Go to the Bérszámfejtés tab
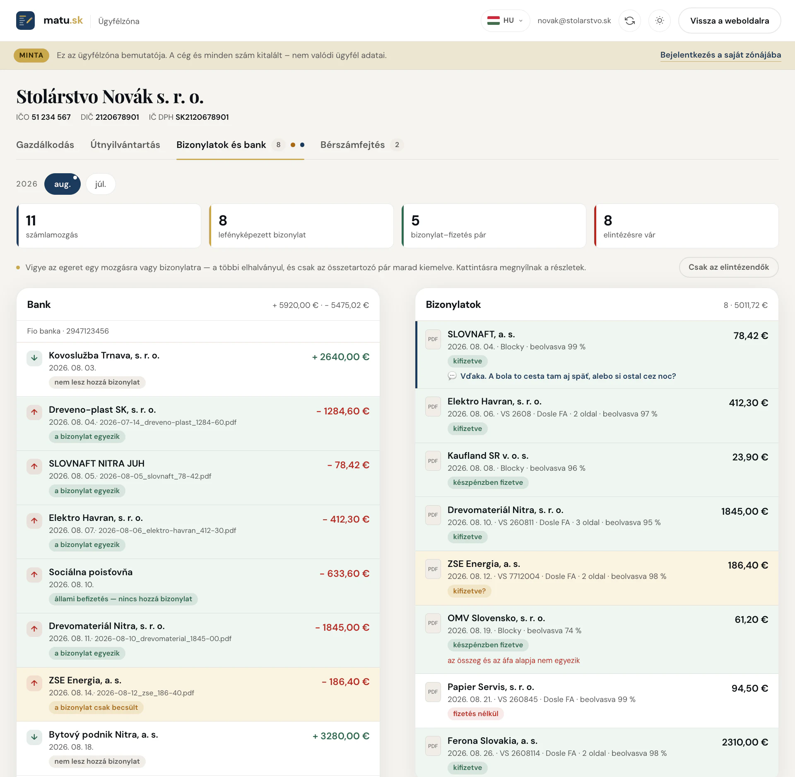The width and height of the screenshot is (795, 777). click(x=361, y=145)
